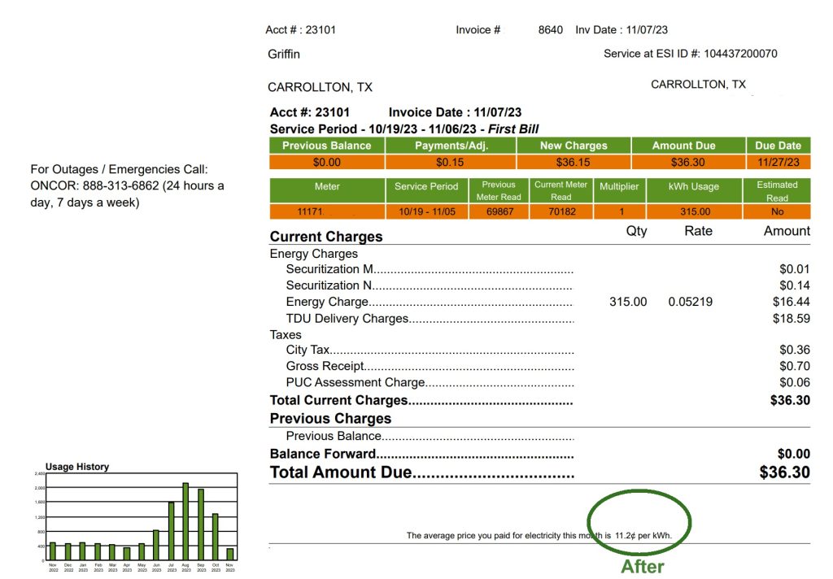
Task: Click the '$16.44' Energy Charge amount
Action: (x=791, y=302)
